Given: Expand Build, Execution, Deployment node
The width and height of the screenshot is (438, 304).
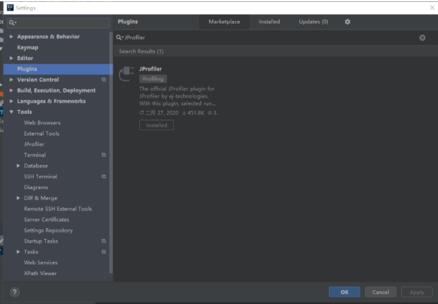Looking at the screenshot, I should click(11, 90).
